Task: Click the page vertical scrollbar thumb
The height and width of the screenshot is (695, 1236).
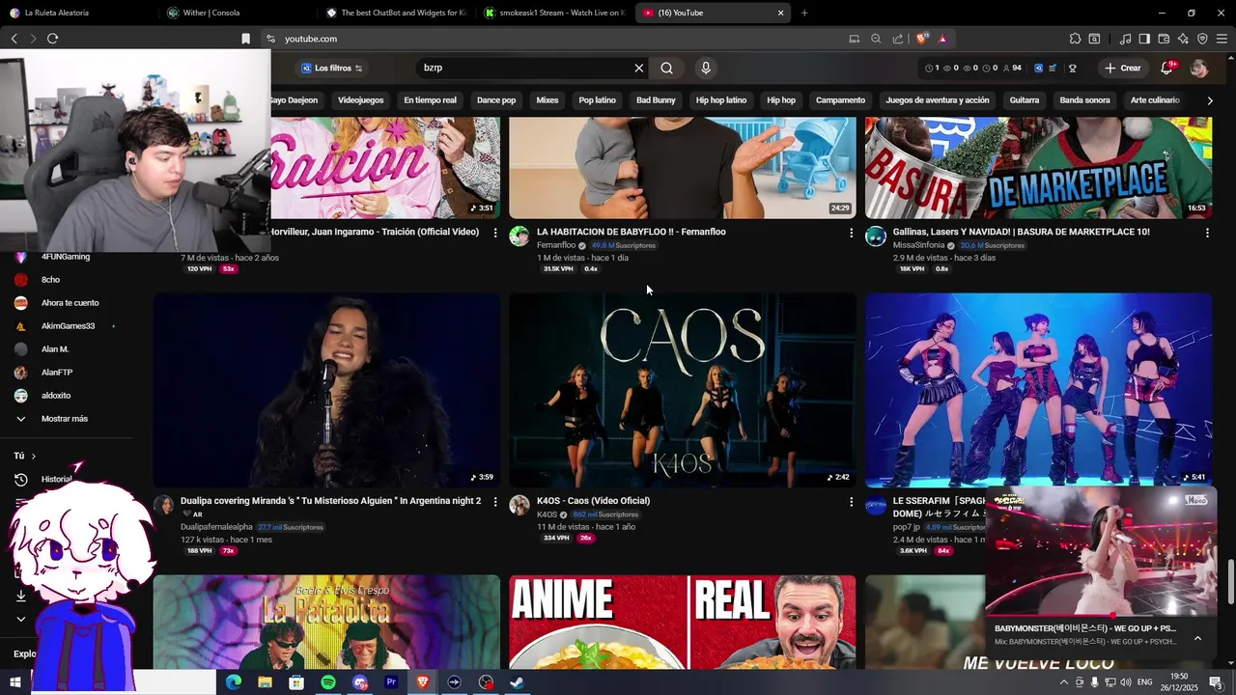Action: tap(1230, 581)
